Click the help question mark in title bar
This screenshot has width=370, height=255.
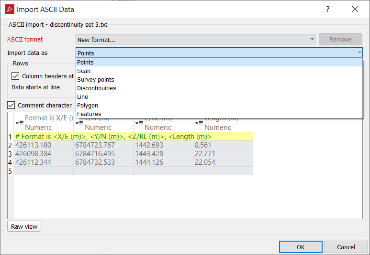[x=328, y=9]
